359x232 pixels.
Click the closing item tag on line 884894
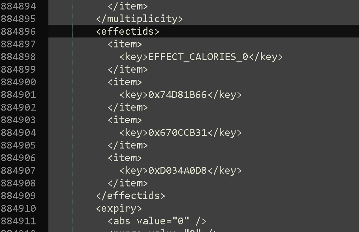point(128,6)
